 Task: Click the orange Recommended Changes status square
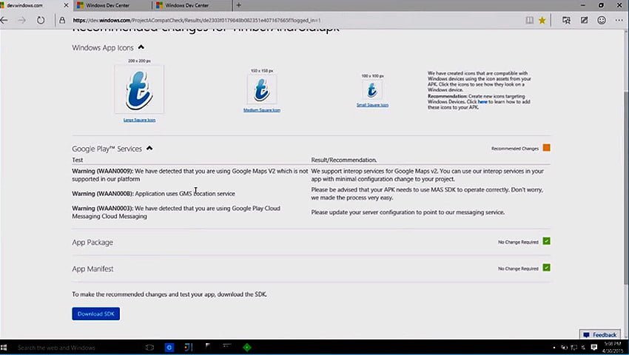click(546, 148)
